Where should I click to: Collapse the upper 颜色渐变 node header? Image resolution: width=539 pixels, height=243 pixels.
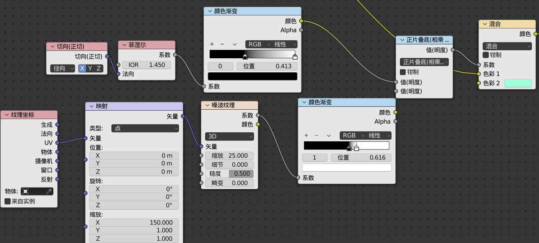210,11
